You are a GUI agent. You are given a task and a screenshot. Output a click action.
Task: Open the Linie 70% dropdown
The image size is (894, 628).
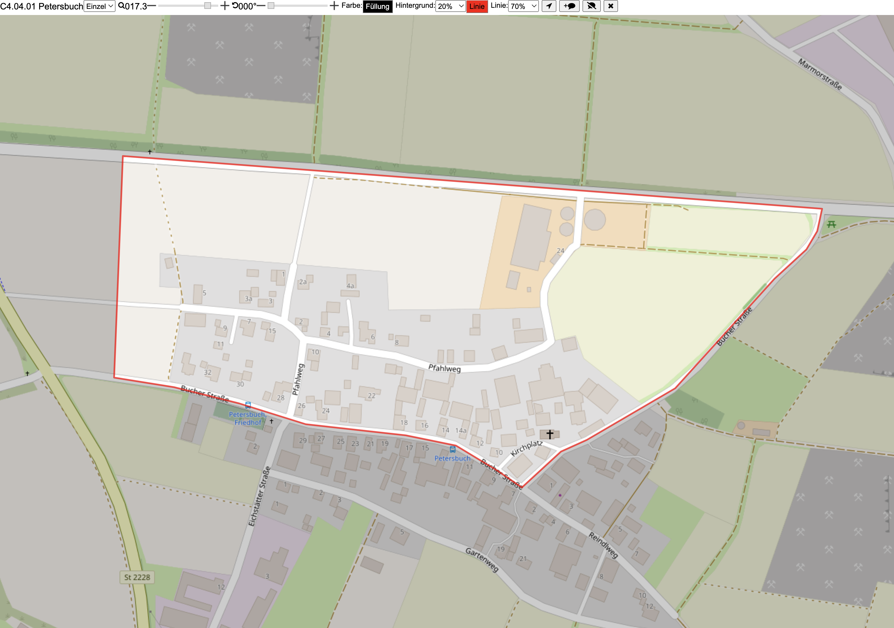click(x=523, y=6)
